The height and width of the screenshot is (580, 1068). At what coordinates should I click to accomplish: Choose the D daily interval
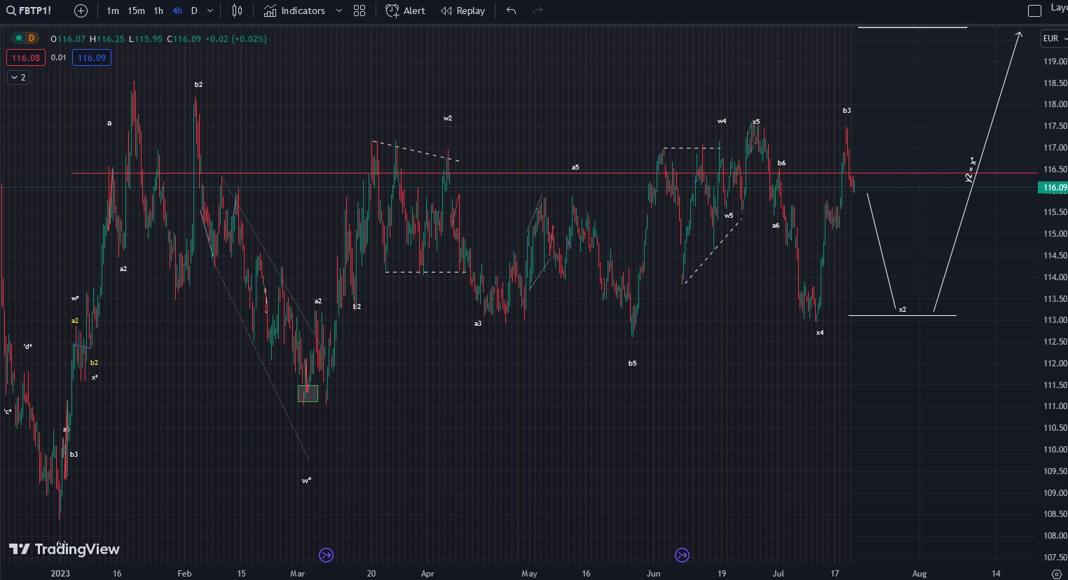(x=194, y=11)
